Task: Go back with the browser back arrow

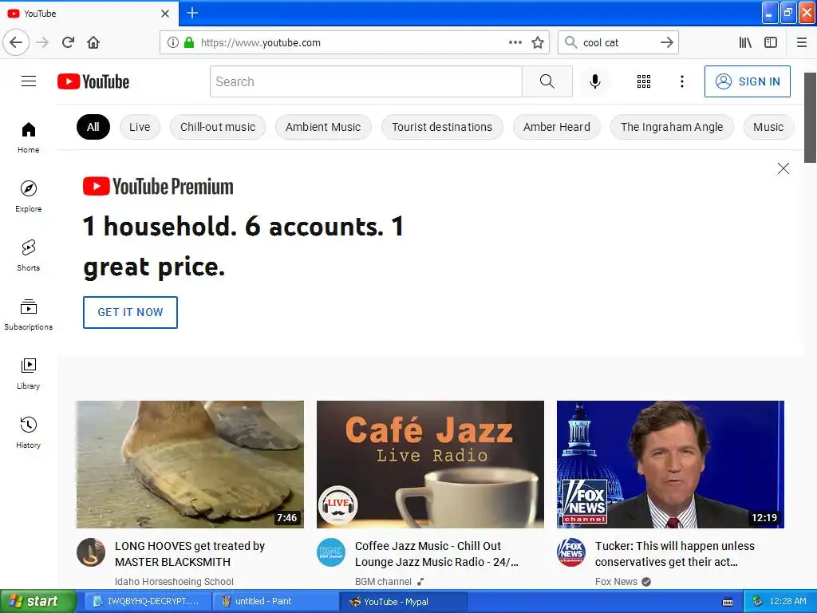Action: (x=16, y=42)
